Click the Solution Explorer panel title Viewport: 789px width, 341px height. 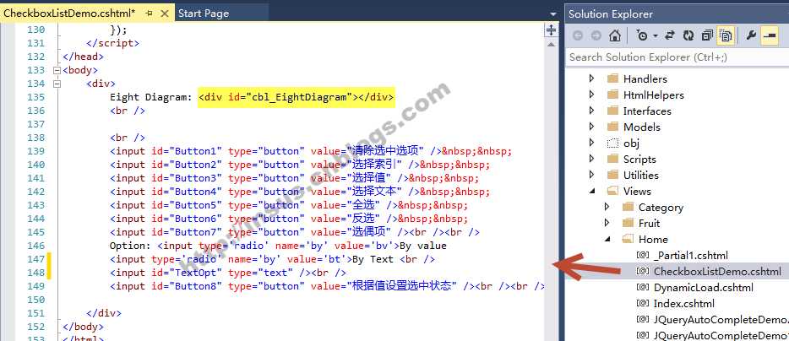(x=611, y=14)
